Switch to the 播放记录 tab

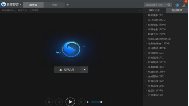(x=154, y=10)
